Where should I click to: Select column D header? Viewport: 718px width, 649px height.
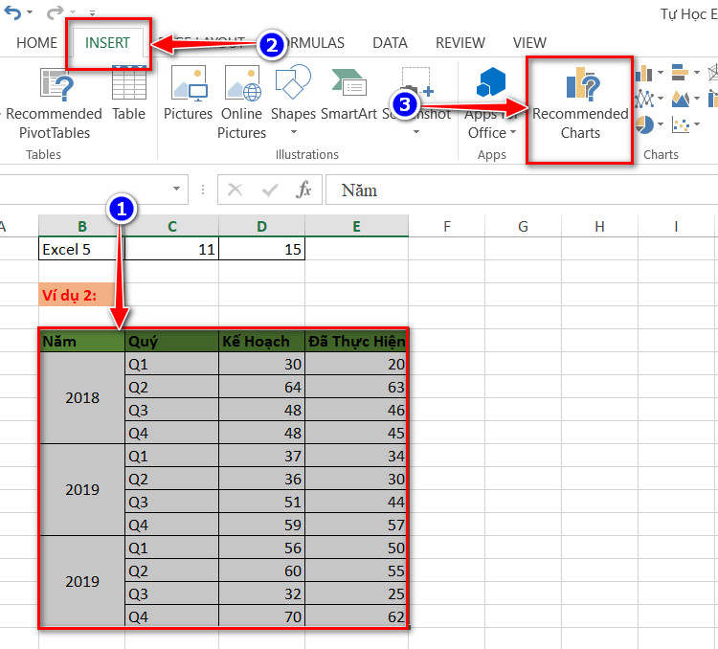[x=261, y=226]
